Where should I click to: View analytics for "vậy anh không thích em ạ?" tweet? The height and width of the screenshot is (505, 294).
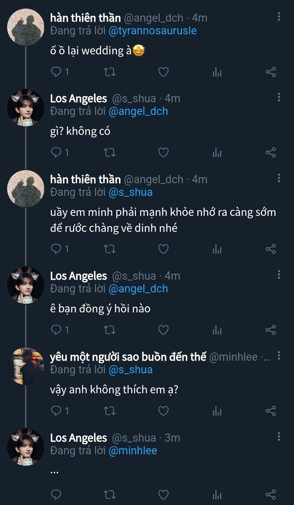coord(217,411)
